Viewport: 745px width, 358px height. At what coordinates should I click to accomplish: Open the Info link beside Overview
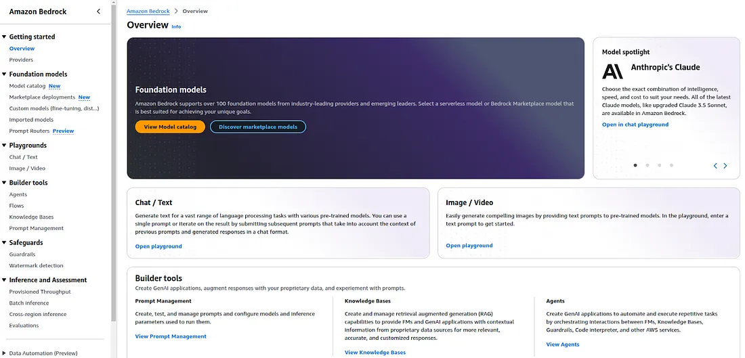pos(176,26)
